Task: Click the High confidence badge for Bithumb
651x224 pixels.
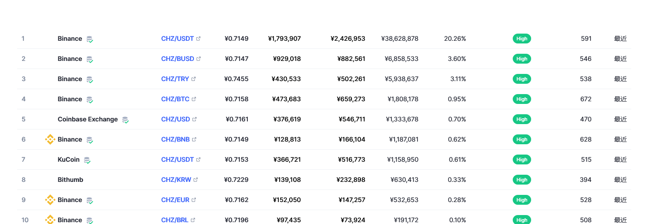Action: click(522, 180)
